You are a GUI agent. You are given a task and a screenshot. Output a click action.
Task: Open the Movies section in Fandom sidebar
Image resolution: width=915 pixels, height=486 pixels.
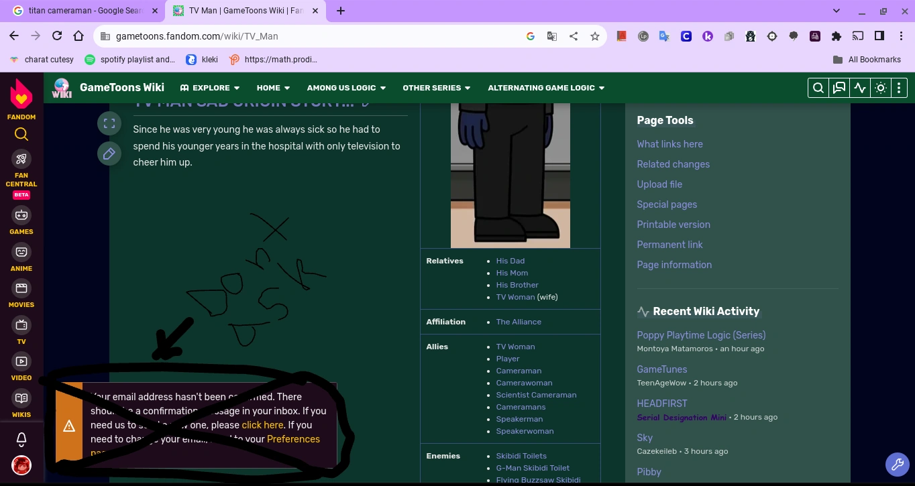tap(21, 294)
